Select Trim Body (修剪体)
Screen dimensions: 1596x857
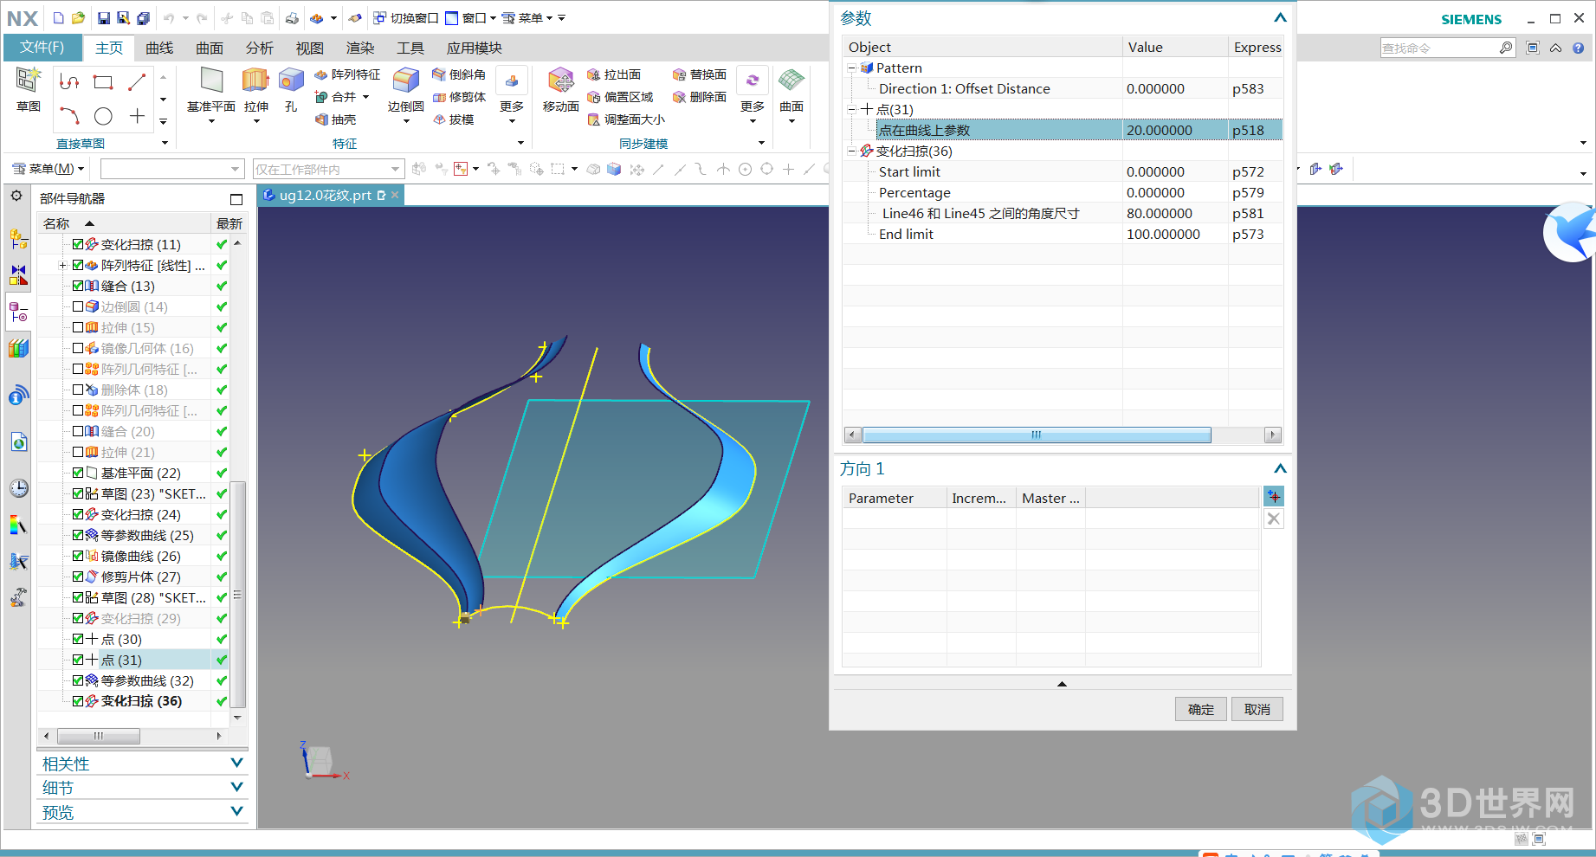(x=459, y=97)
